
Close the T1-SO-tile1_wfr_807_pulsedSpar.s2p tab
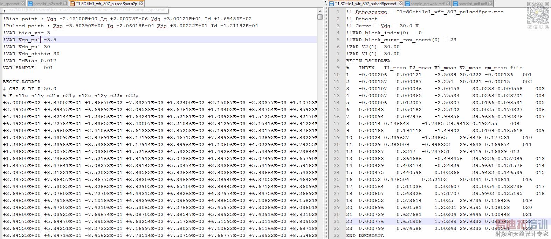[x=141, y=3]
